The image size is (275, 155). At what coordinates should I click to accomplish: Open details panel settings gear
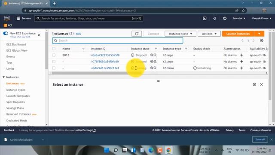click(254, 84)
